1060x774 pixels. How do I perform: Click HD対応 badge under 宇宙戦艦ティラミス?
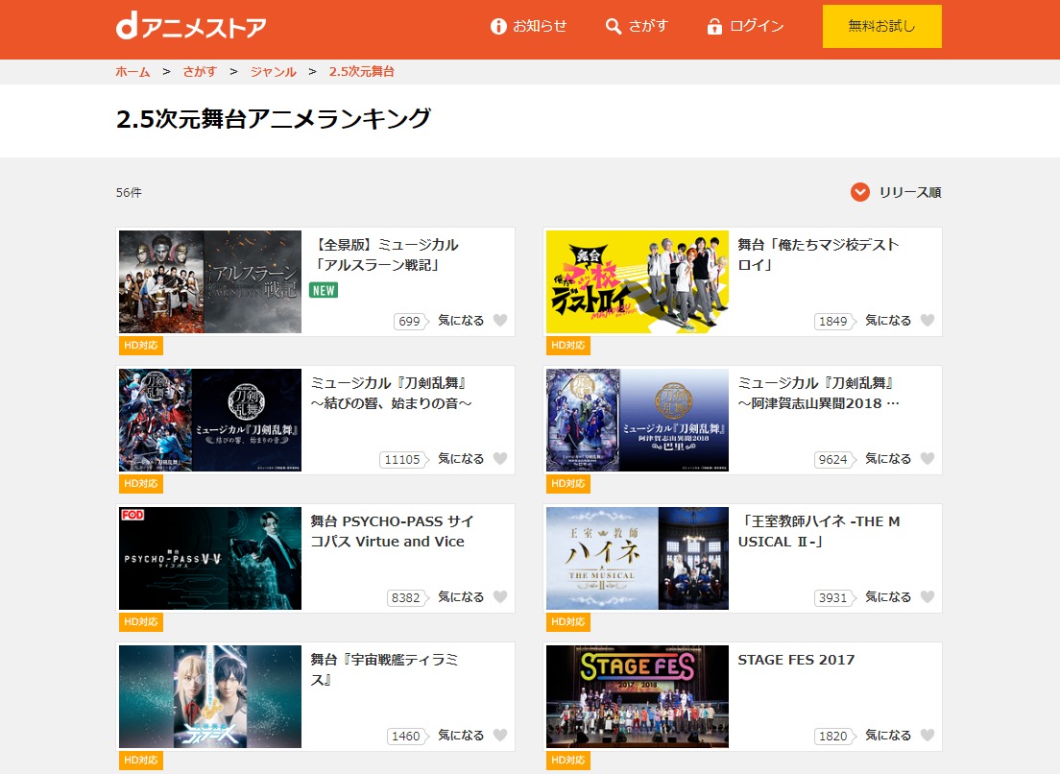(140, 760)
